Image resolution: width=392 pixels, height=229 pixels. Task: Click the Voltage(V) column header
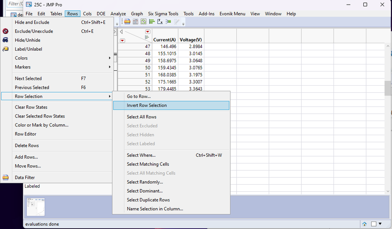[x=191, y=40]
